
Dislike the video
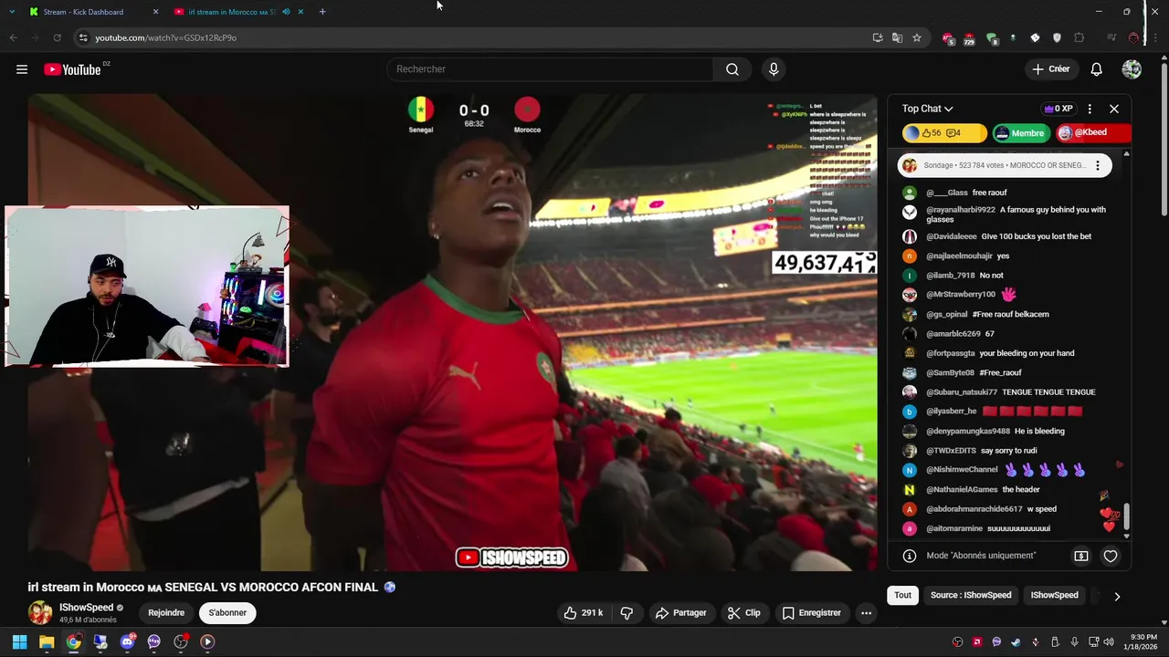click(627, 613)
